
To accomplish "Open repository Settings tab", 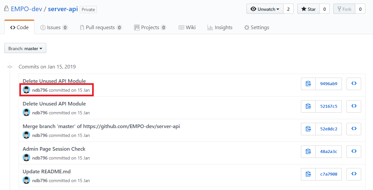I will click(x=257, y=27).
